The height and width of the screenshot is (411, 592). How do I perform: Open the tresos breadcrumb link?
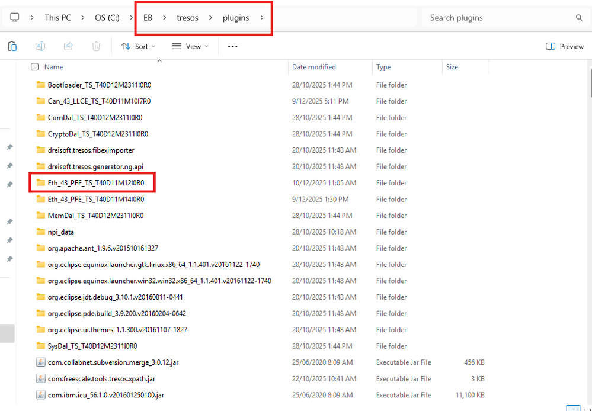click(x=187, y=18)
